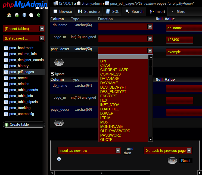Toggle the Ignore checkbox
The height and width of the screenshot is (175, 202).
52,74
